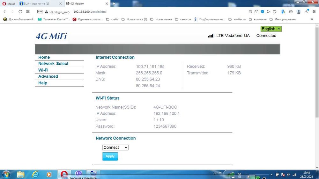
Task: Close the I.UA моя почта tab
Action: click(x=60, y=4)
